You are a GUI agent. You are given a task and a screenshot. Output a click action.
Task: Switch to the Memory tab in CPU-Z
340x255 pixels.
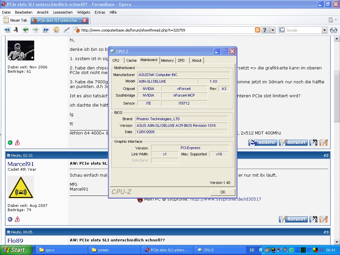(x=167, y=60)
